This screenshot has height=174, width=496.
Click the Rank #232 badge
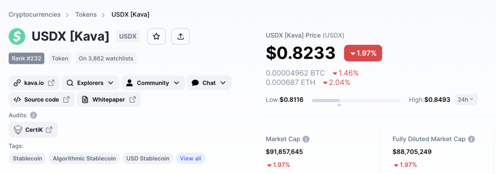pos(27,58)
